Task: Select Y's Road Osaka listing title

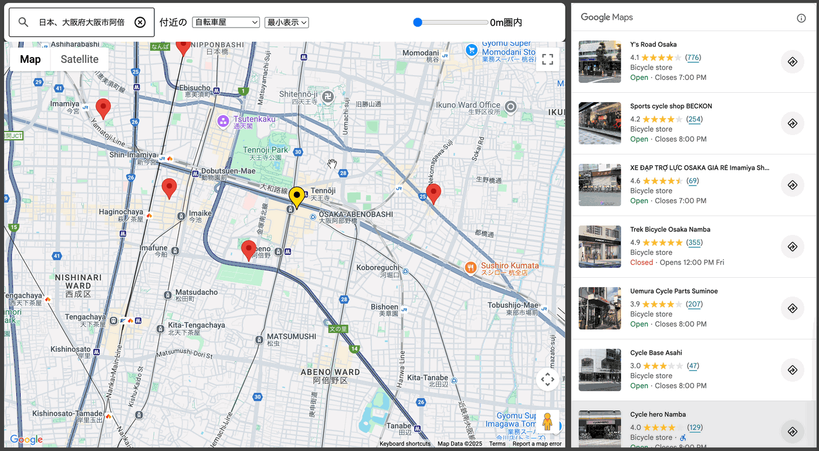Action: 654,45
